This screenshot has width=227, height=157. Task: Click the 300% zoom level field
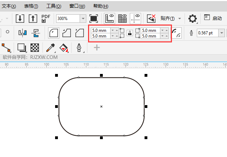68,19
